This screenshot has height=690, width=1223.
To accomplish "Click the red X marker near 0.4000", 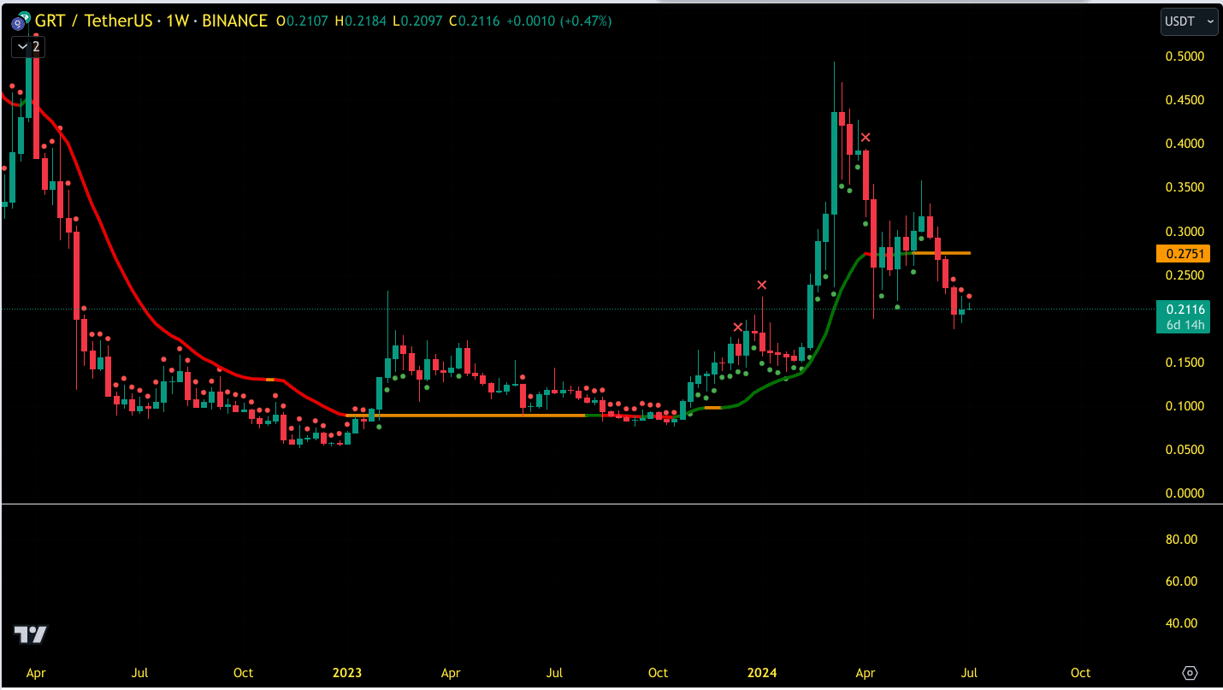I will pyautogui.click(x=866, y=137).
